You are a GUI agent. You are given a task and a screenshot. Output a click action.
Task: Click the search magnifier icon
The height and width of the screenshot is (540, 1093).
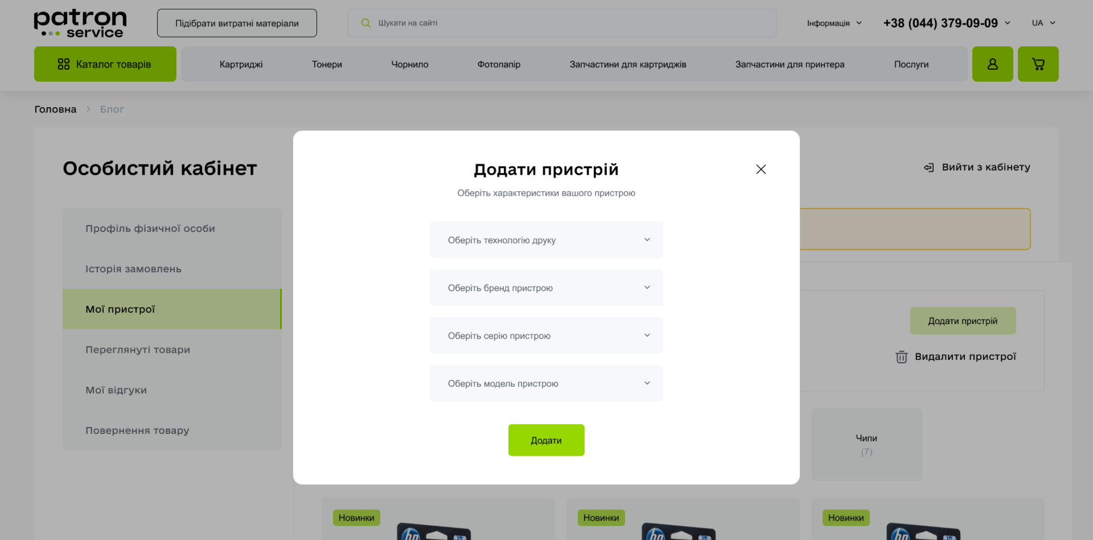[x=366, y=23]
